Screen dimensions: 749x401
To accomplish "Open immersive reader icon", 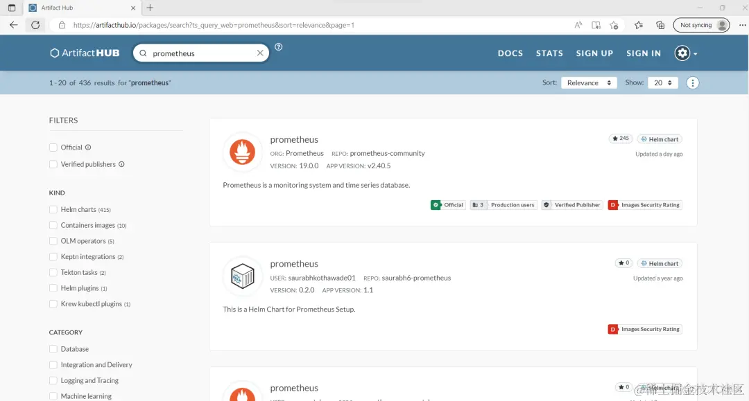I will click(596, 25).
